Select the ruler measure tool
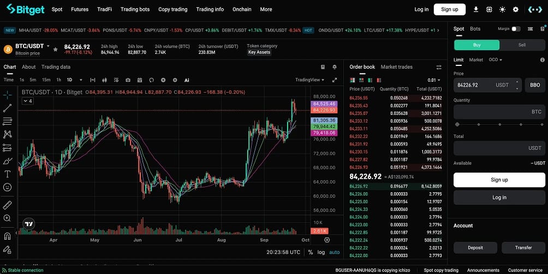The height and width of the screenshot is (274, 548). (x=7, y=205)
